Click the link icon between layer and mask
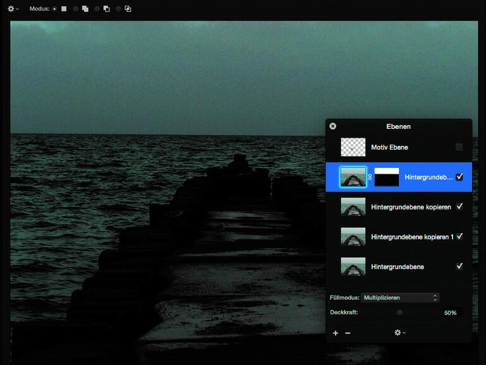This screenshot has width=486, height=365. click(x=370, y=177)
